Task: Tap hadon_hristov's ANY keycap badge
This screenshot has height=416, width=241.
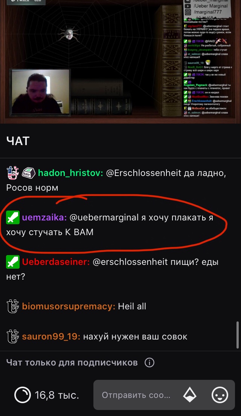Action: [28, 173]
